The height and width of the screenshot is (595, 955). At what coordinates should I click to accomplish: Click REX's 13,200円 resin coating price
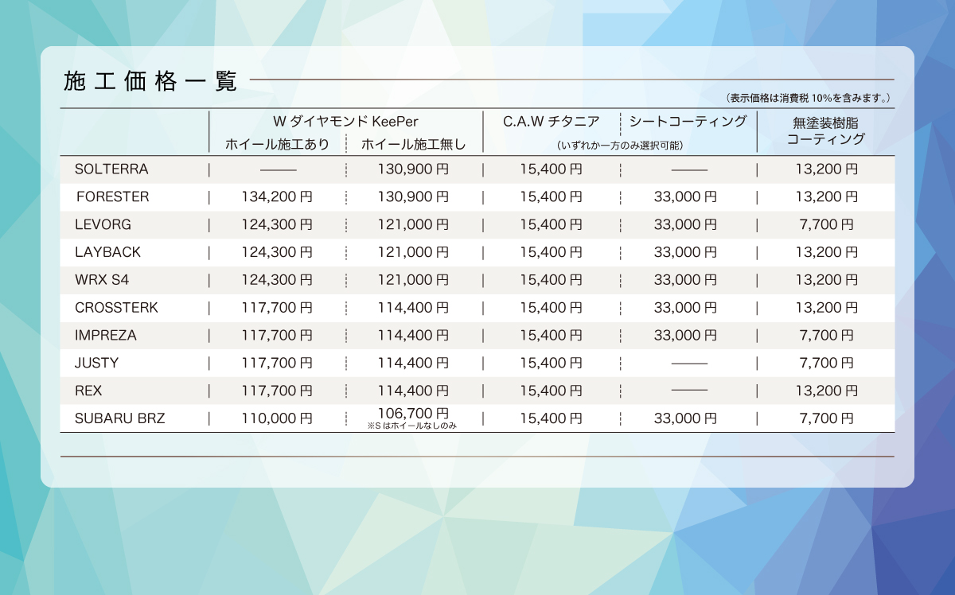826,391
